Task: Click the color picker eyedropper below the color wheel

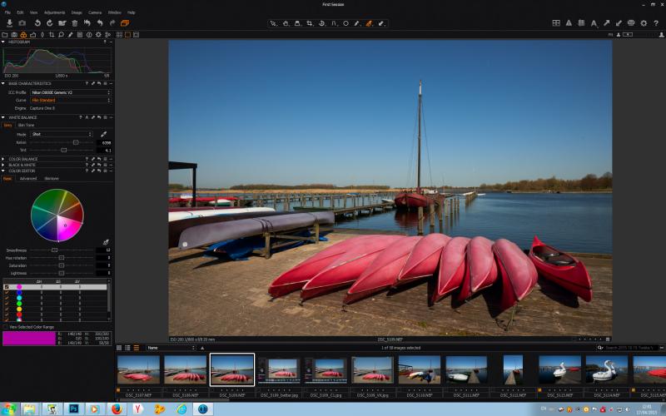Action: 106,242
